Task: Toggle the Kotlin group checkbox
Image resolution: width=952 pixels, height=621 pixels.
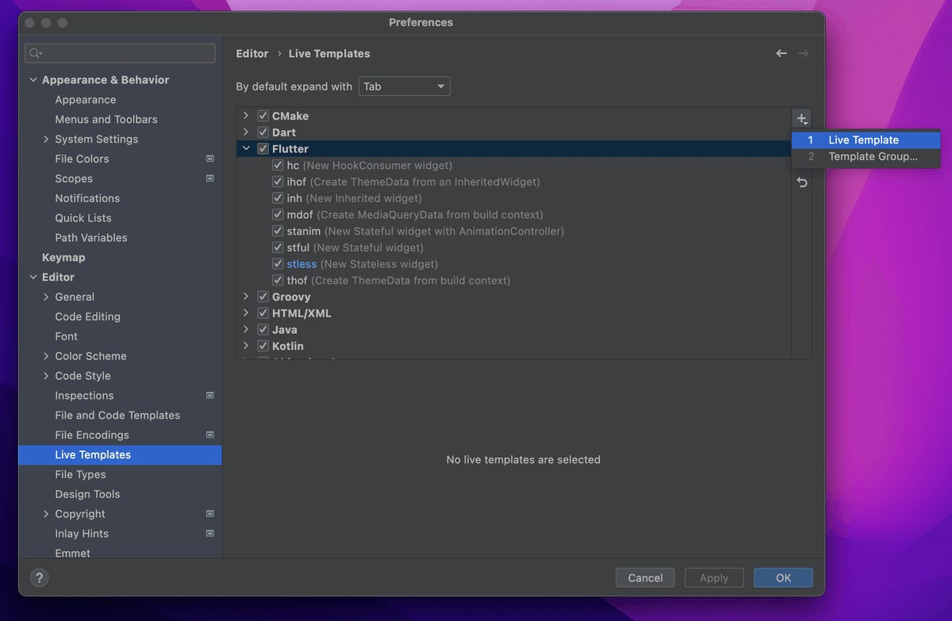Action: (263, 347)
